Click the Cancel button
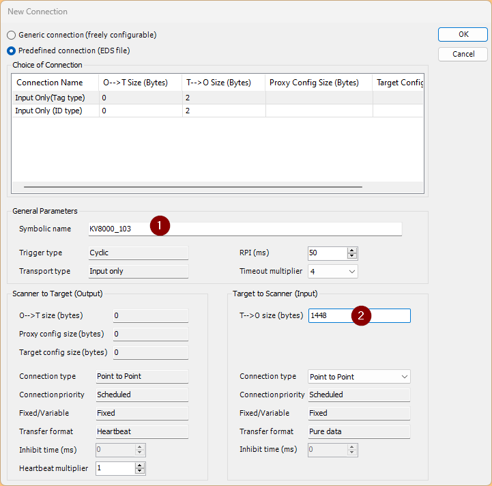The image size is (492, 486). tap(463, 54)
